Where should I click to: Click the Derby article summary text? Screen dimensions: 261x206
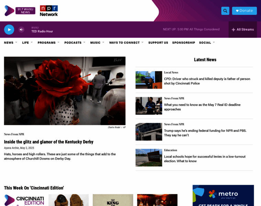(60, 157)
